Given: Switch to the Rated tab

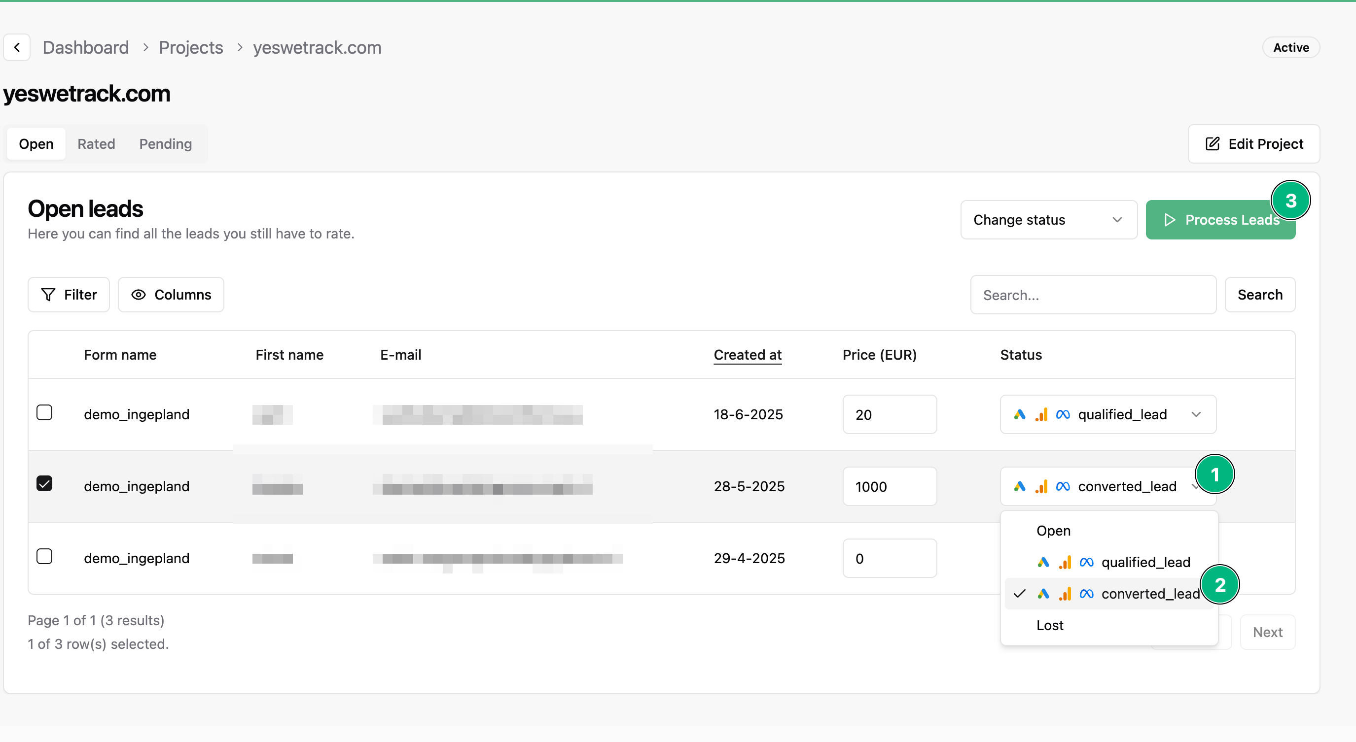Looking at the screenshot, I should (96, 143).
